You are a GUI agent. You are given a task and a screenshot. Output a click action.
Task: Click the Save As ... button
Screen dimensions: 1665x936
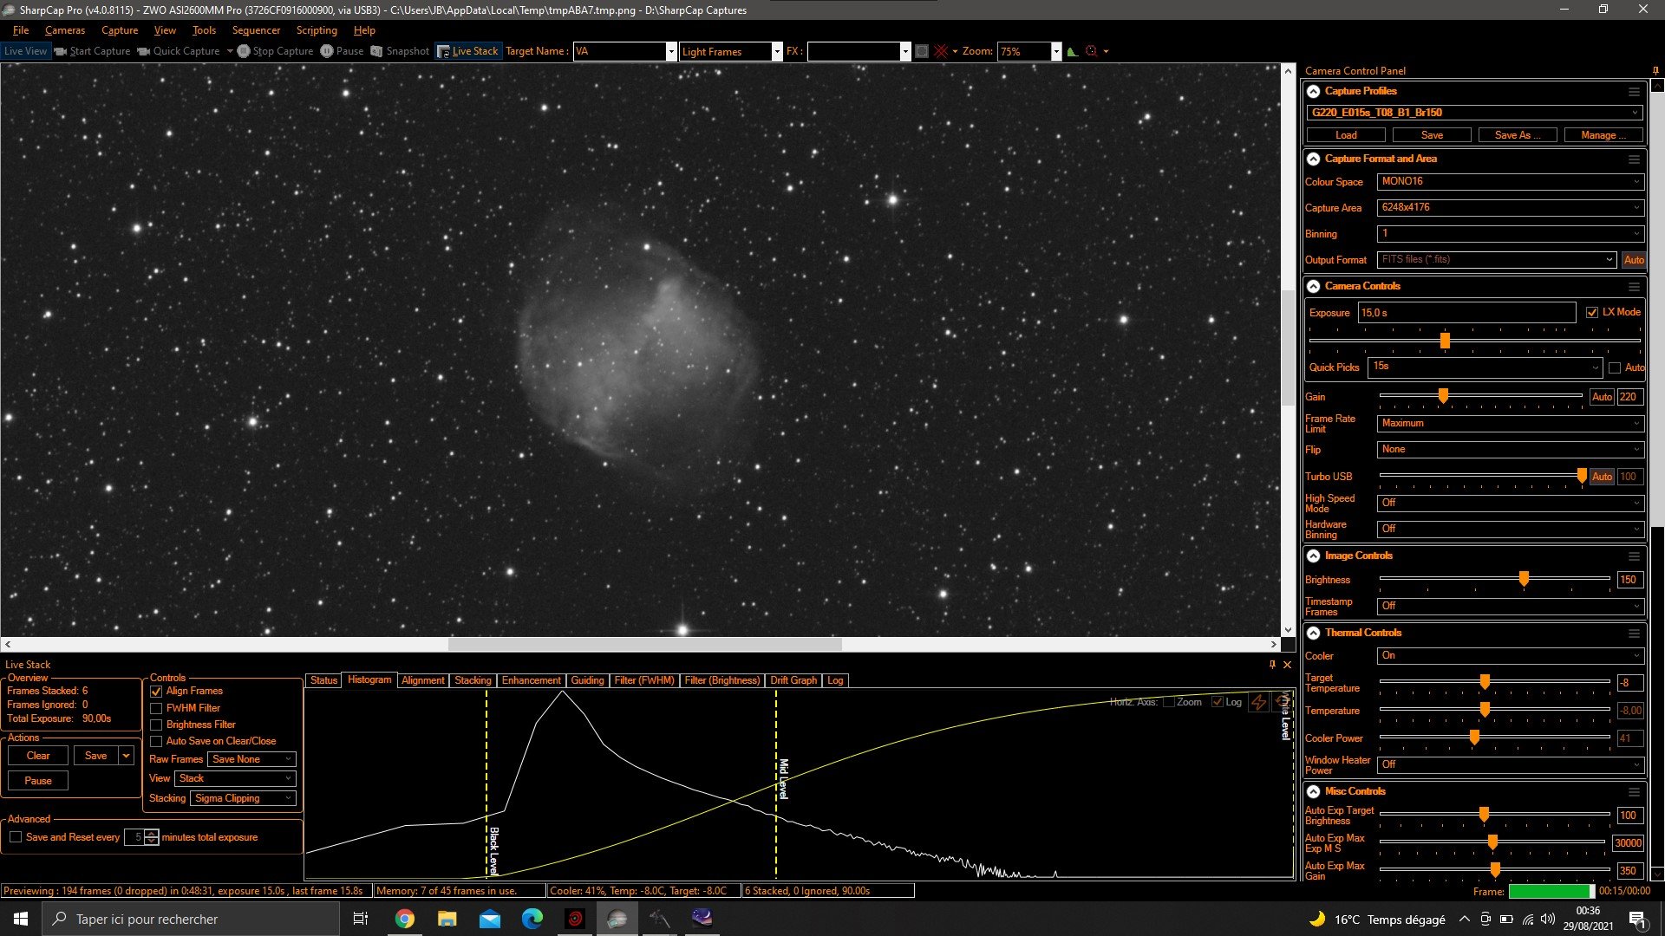coord(1518,135)
